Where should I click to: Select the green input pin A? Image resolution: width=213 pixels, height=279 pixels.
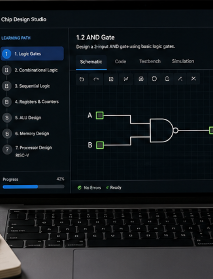pos(100,116)
